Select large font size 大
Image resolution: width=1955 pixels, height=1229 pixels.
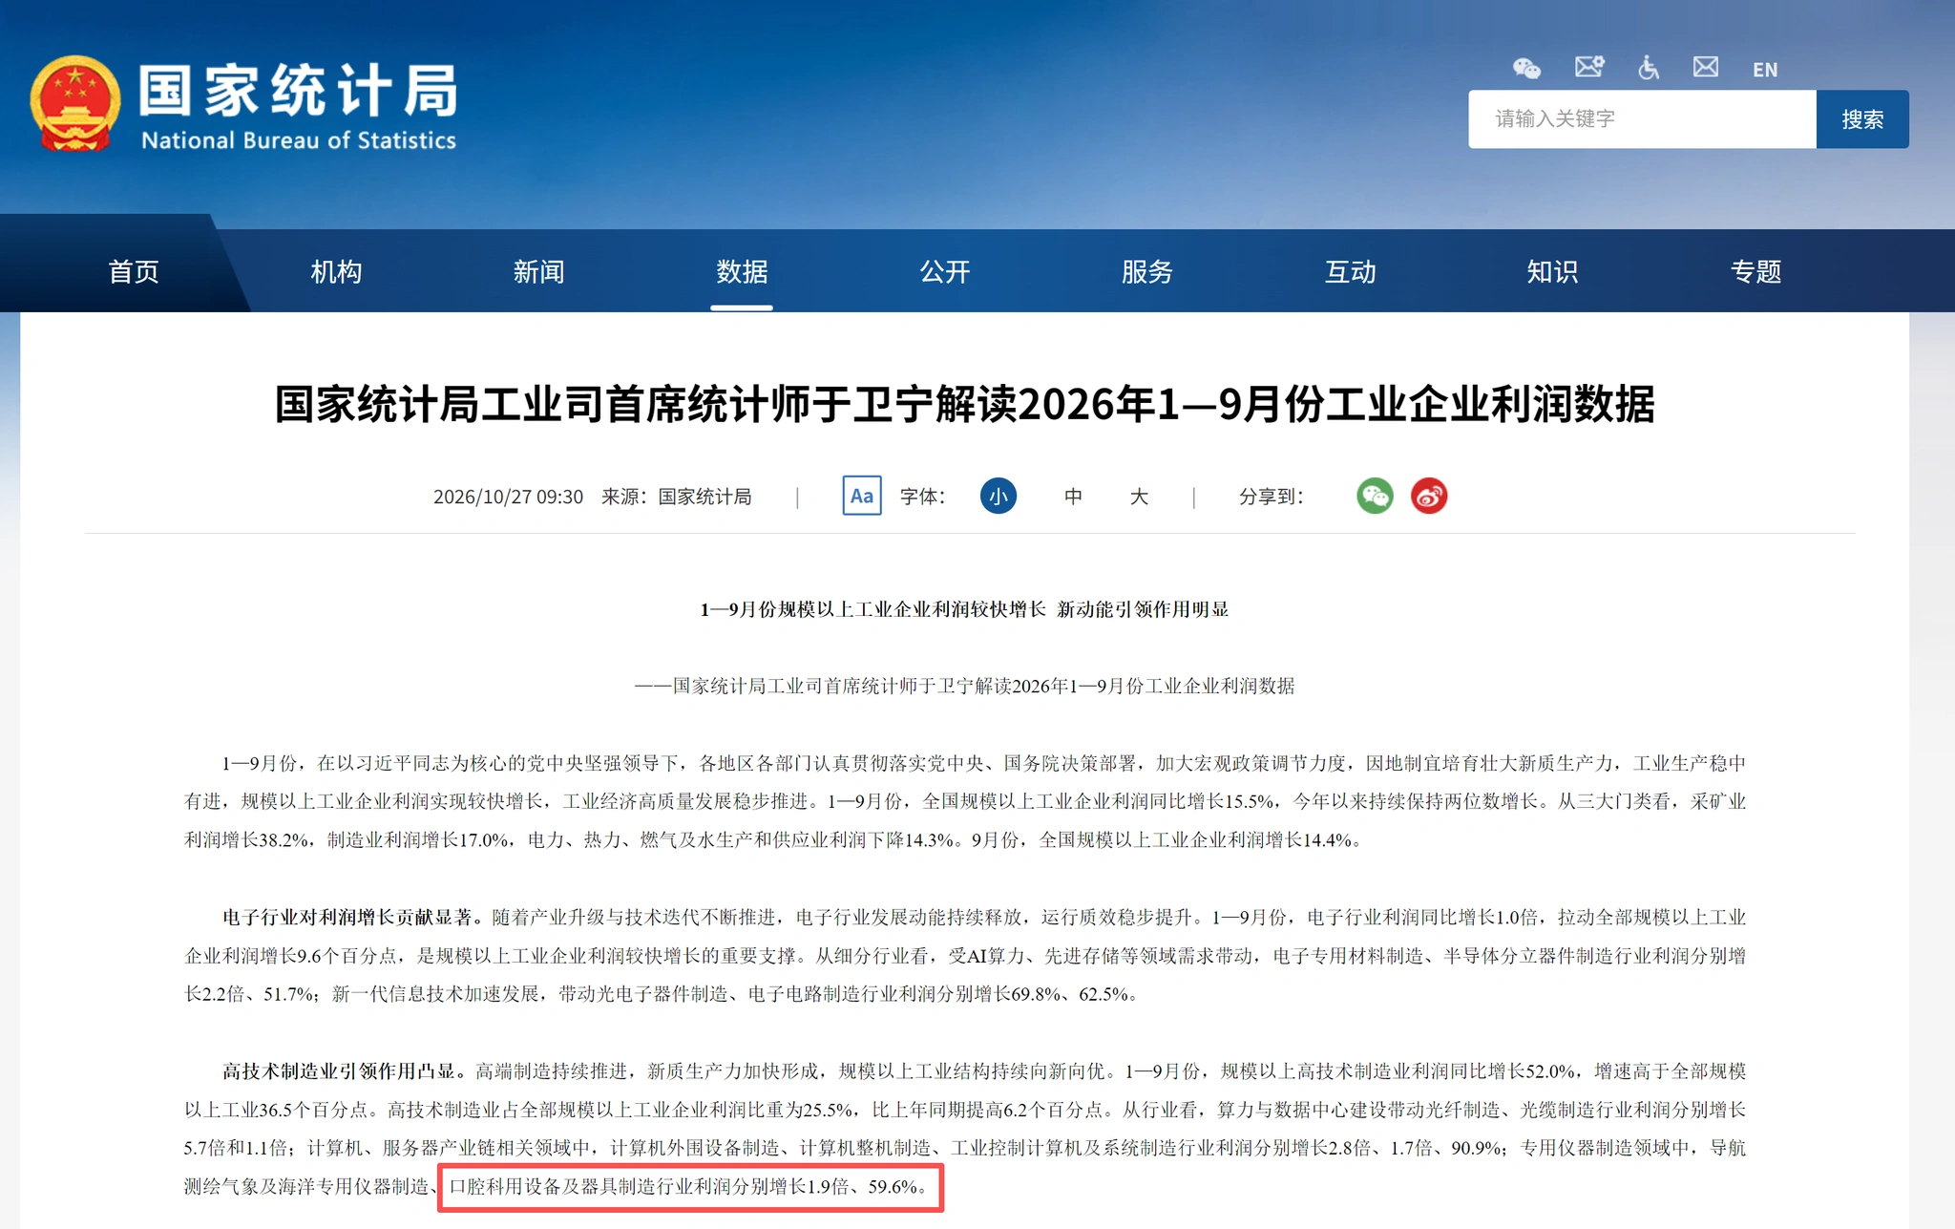tap(1139, 496)
